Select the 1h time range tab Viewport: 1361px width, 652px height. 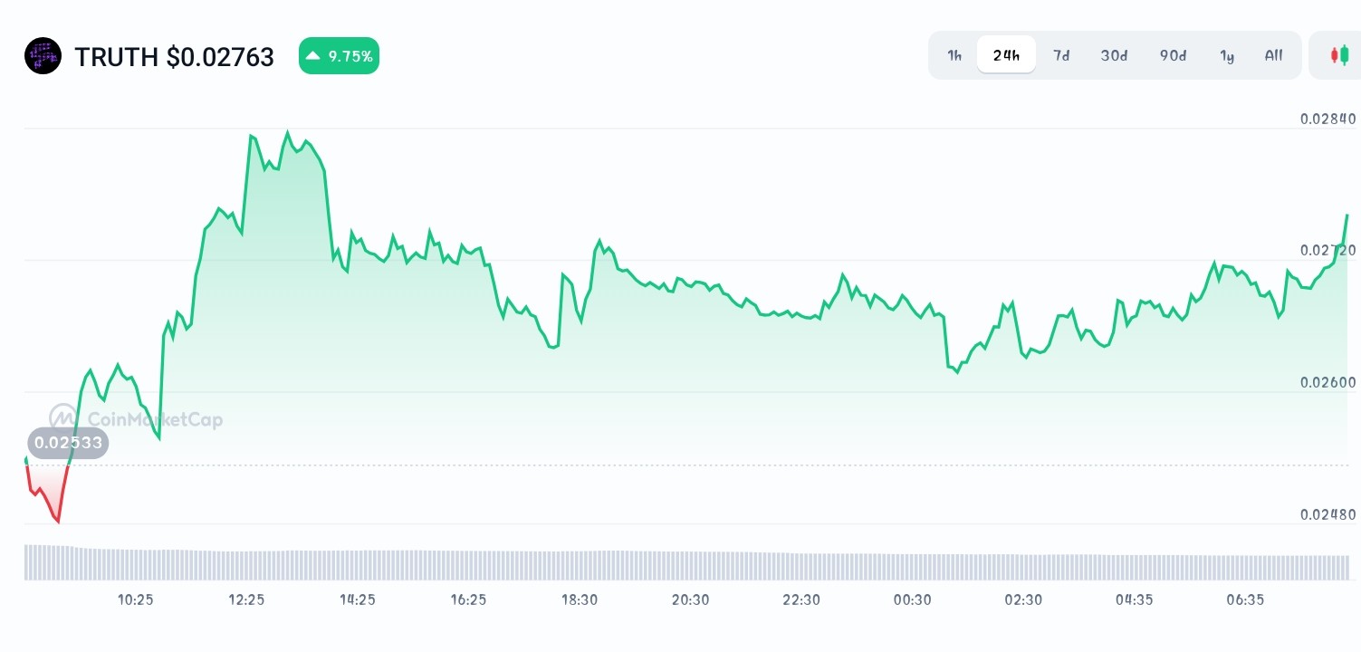pyautogui.click(x=954, y=55)
